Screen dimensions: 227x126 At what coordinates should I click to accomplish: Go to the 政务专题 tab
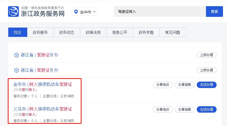click(x=146, y=32)
